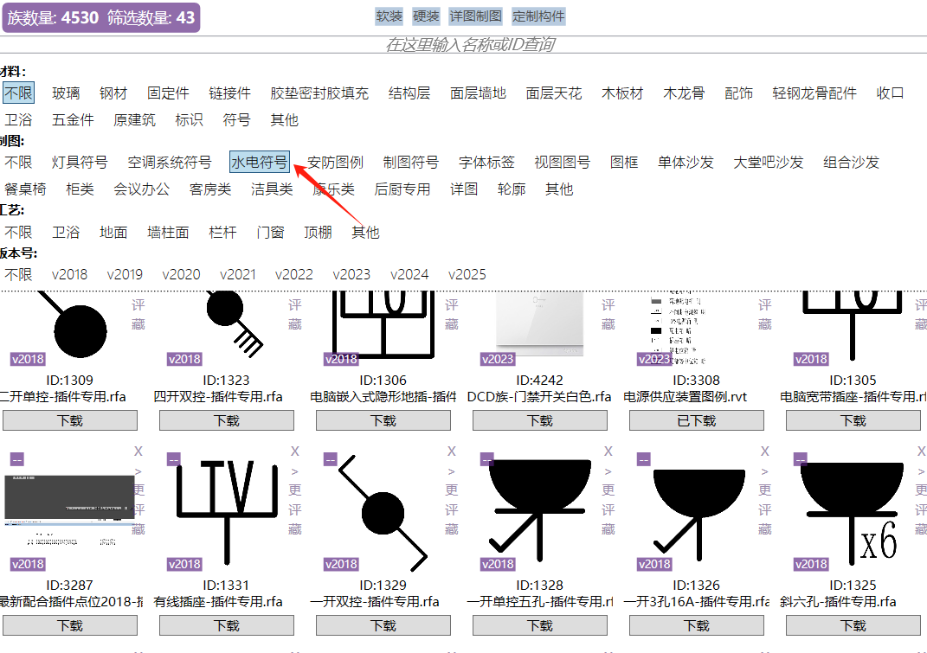Select the 灯具符号 drawing filter
The height and width of the screenshot is (653, 927).
coord(80,162)
